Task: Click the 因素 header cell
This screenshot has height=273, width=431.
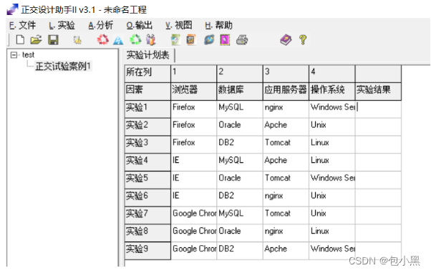Action: (x=147, y=91)
